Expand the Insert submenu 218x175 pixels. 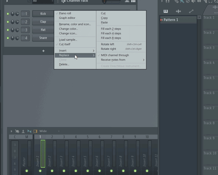[75, 51]
